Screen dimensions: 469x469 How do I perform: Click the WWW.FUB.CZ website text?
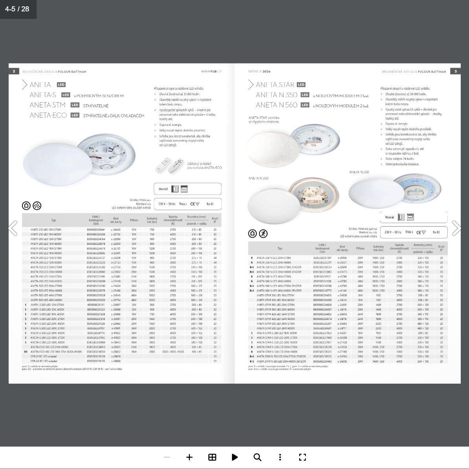coord(211,72)
